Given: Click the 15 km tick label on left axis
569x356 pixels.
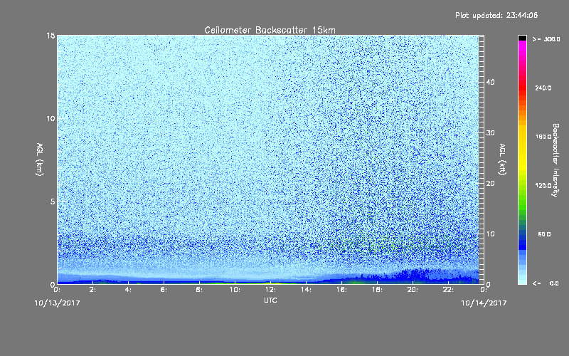Looking at the screenshot, I should tap(50, 36).
